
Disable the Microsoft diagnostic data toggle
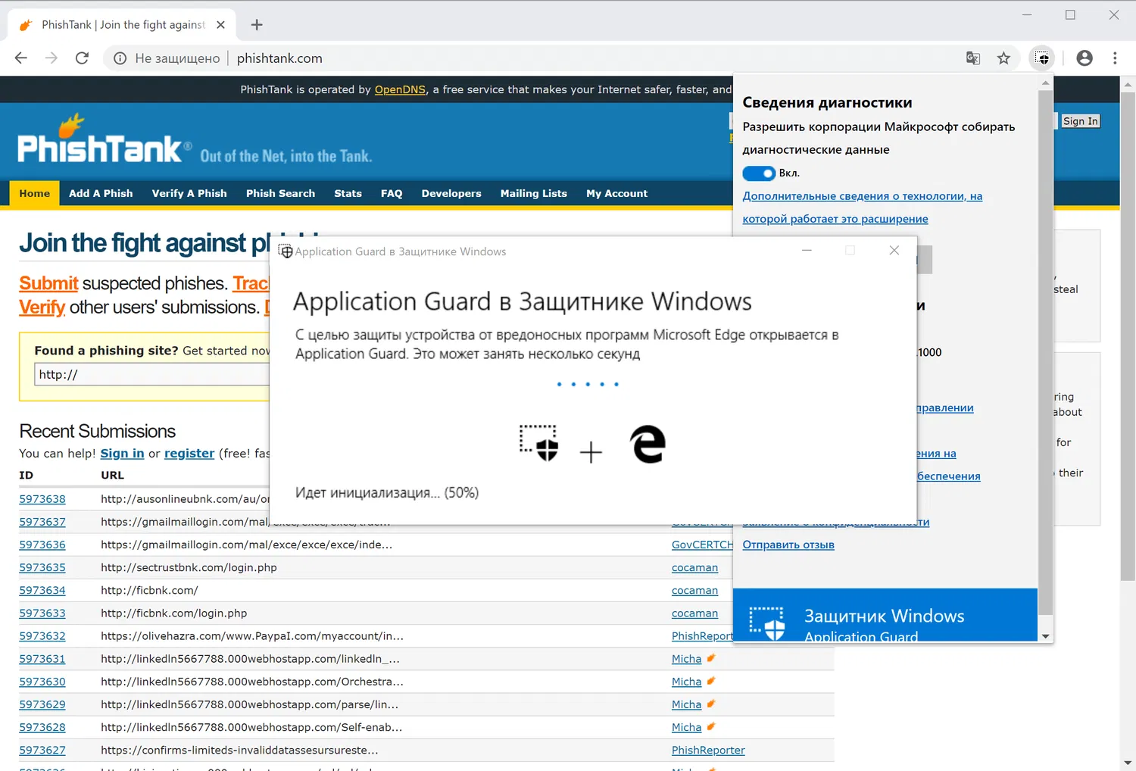pos(759,173)
